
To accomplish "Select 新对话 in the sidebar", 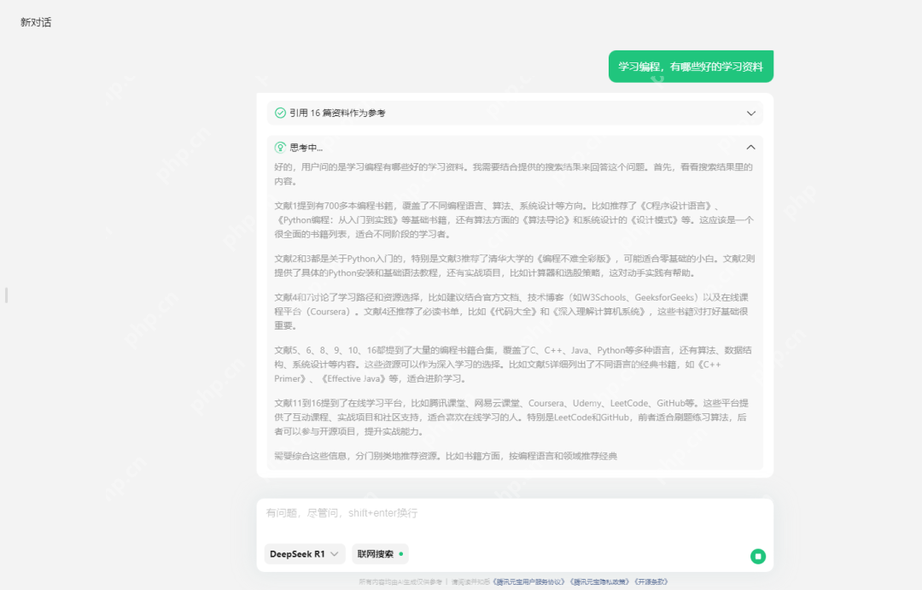I will [x=36, y=22].
